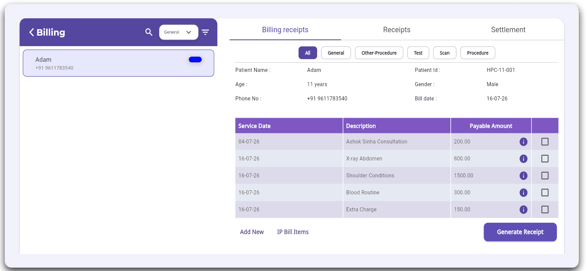
Task: Open search in Billing header
Action: tap(149, 32)
